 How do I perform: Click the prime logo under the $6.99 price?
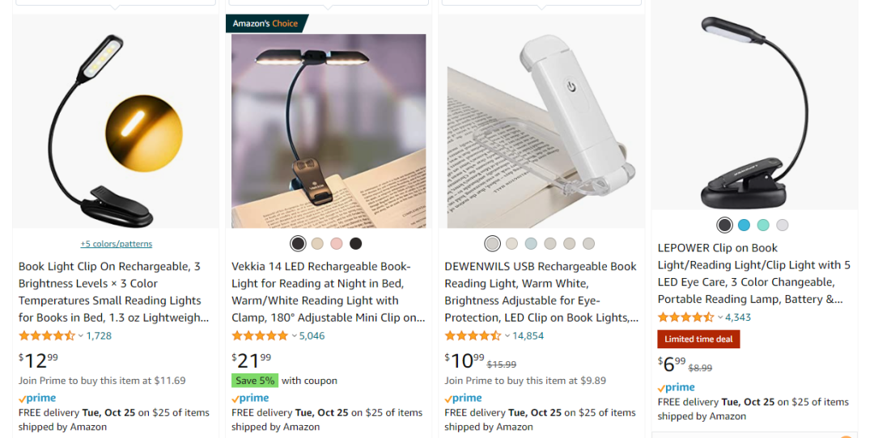(677, 388)
